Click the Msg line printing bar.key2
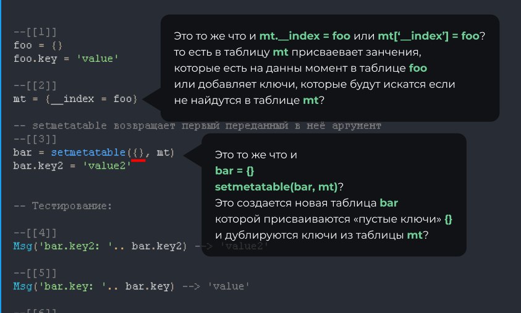Viewport: 521px width, 313px height. click(140, 246)
